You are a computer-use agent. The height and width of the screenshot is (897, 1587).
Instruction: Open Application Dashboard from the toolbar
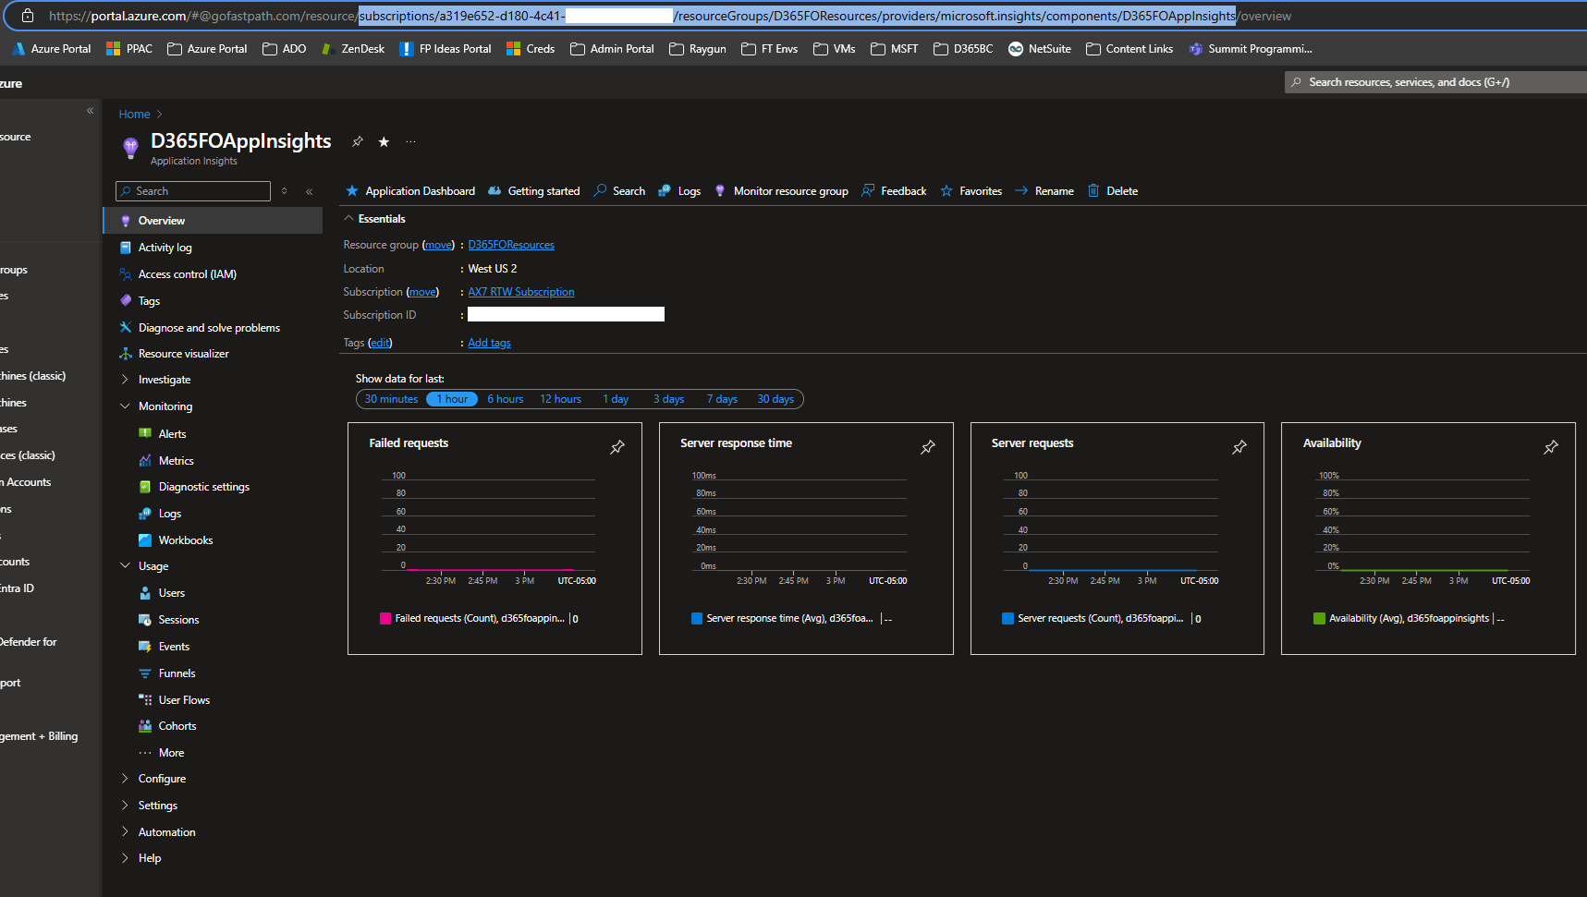[x=410, y=191]
